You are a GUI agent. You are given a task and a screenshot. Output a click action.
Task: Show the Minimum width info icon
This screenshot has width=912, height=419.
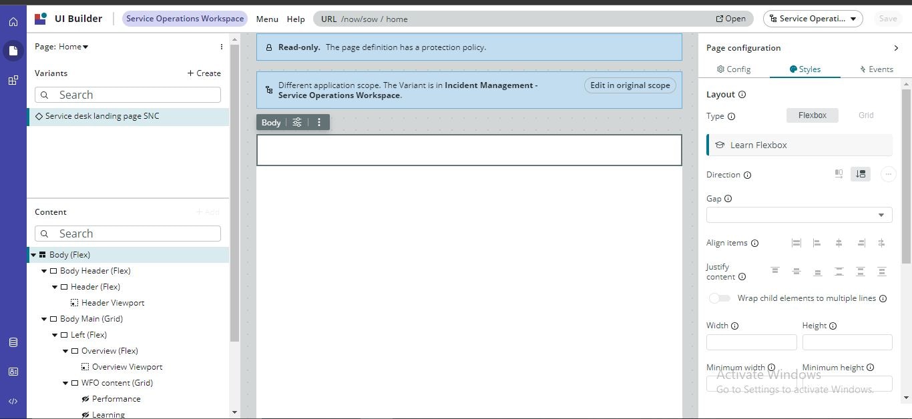(771, 368)
